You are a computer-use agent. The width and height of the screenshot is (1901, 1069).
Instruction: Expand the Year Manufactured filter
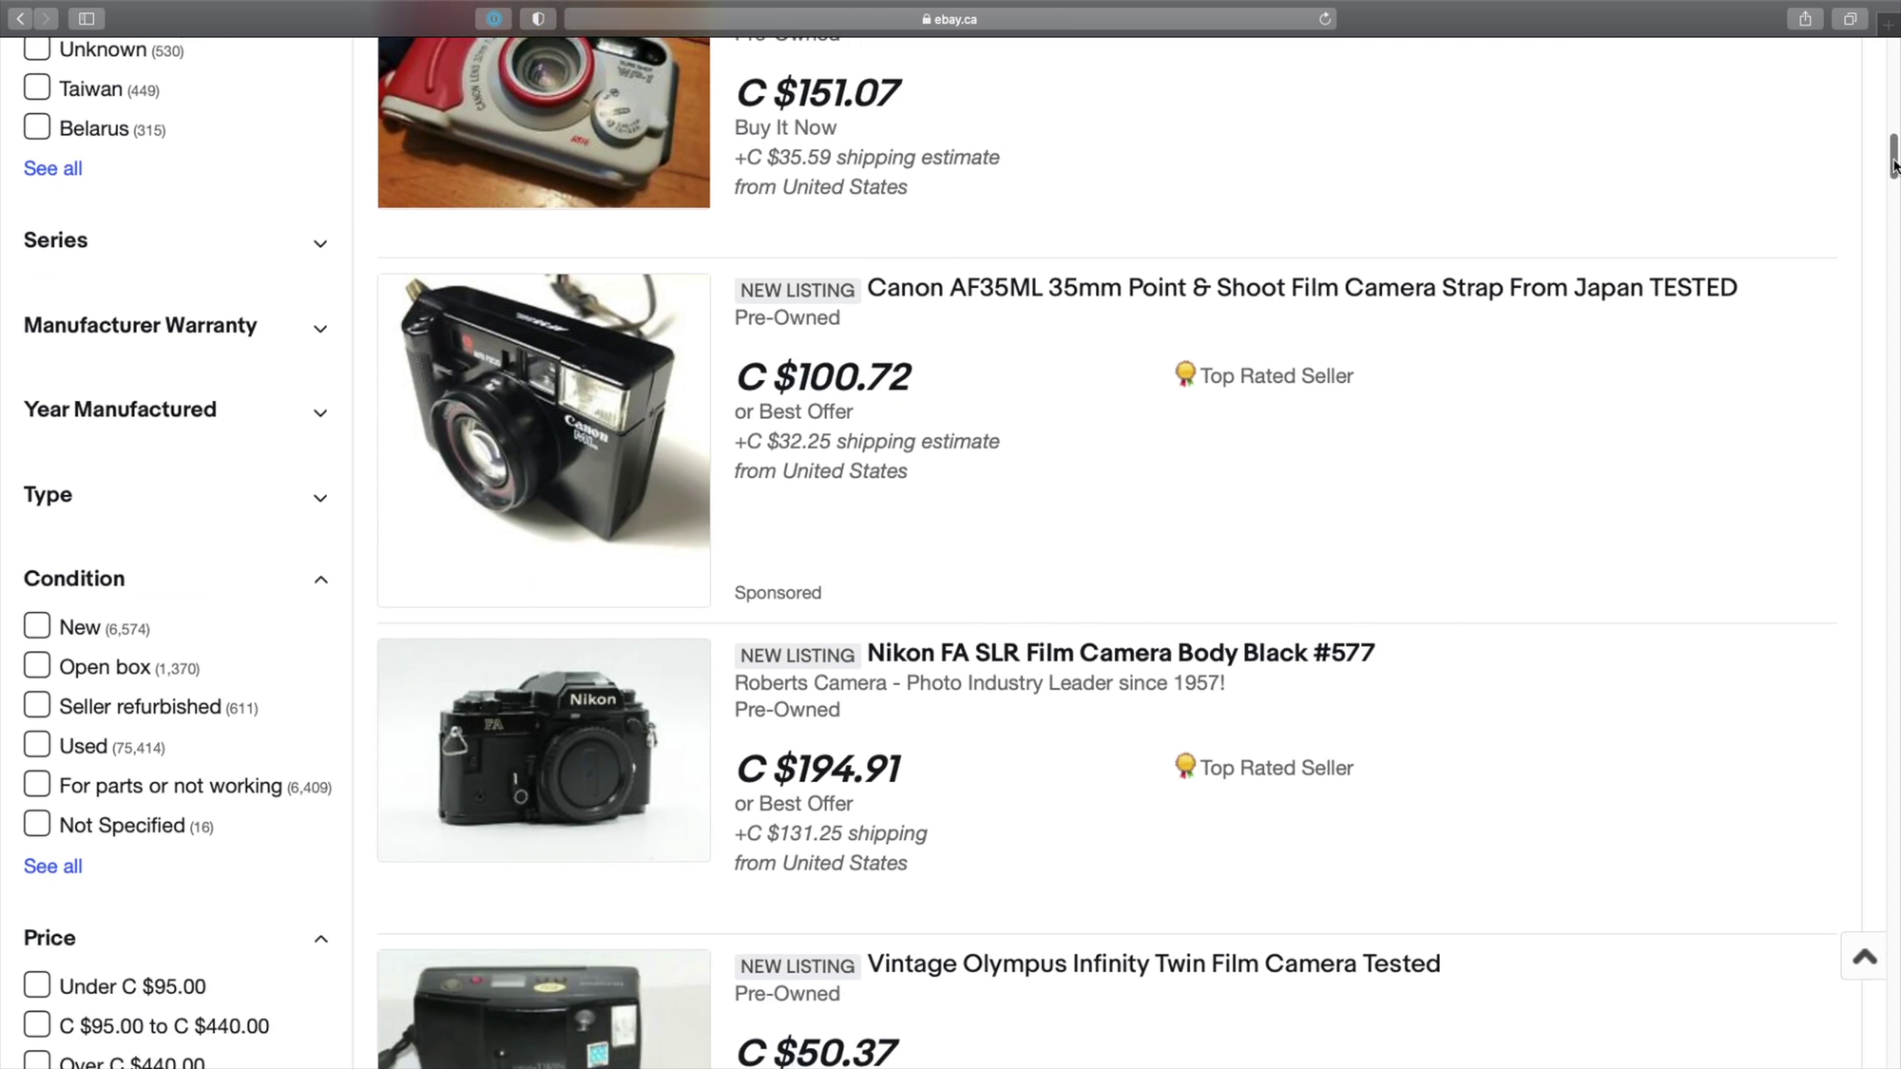(x=176, y=410)
